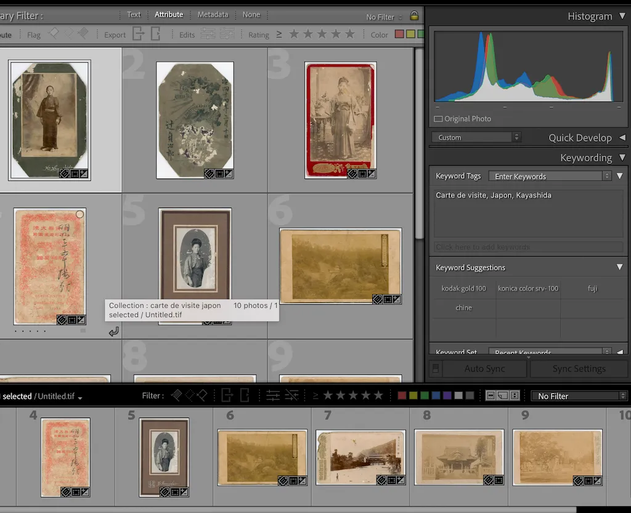Screen dimensions: 631x513
Task: Select the None filter tab
Action: 251,15
